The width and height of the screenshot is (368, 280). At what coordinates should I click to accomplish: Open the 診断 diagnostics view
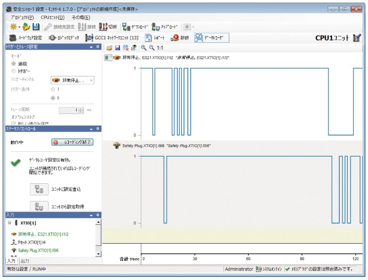[x=181, y=38]
